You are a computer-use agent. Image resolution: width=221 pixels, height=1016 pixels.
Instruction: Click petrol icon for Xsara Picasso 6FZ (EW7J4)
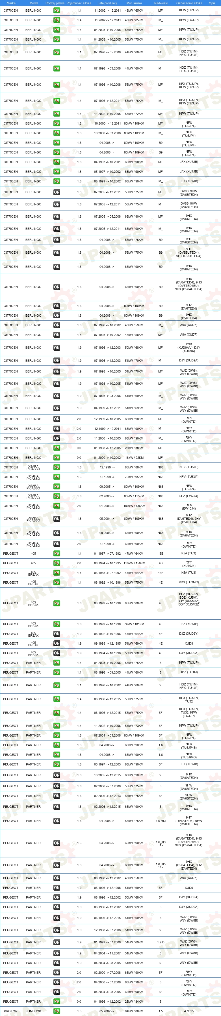click(57, 496)
